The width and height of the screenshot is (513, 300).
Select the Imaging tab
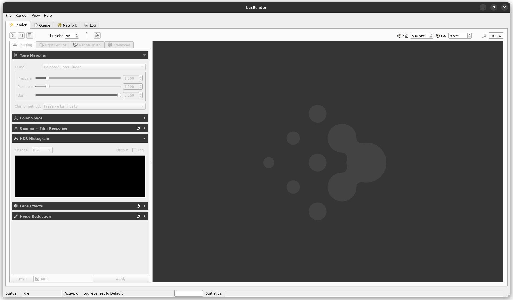pos(23,45)
